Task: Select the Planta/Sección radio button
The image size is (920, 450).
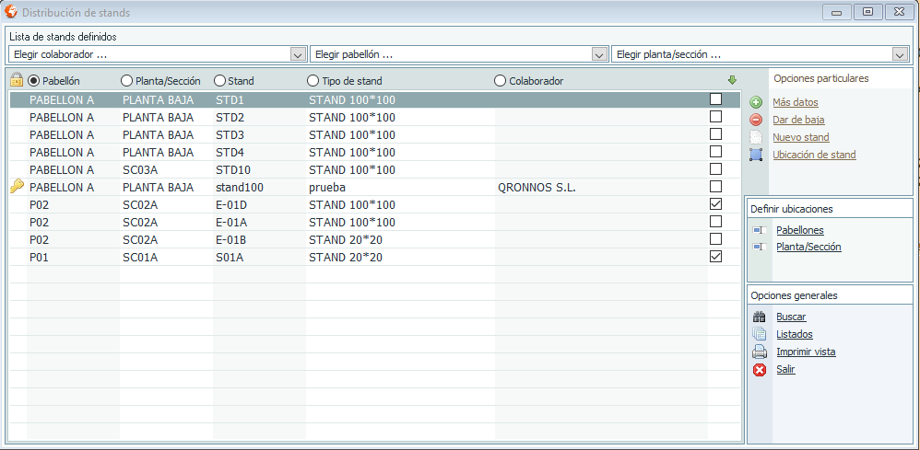Action: pyautogui.click(x=127, y=81)
